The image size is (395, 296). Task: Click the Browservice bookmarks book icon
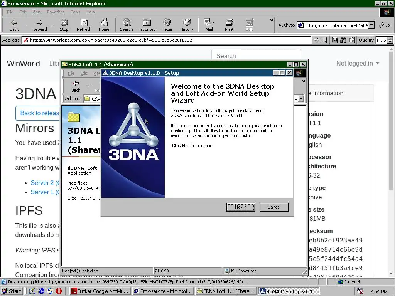tap(335, 40)
